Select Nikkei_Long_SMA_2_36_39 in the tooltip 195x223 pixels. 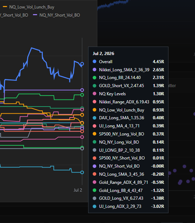tap(124, 70)
